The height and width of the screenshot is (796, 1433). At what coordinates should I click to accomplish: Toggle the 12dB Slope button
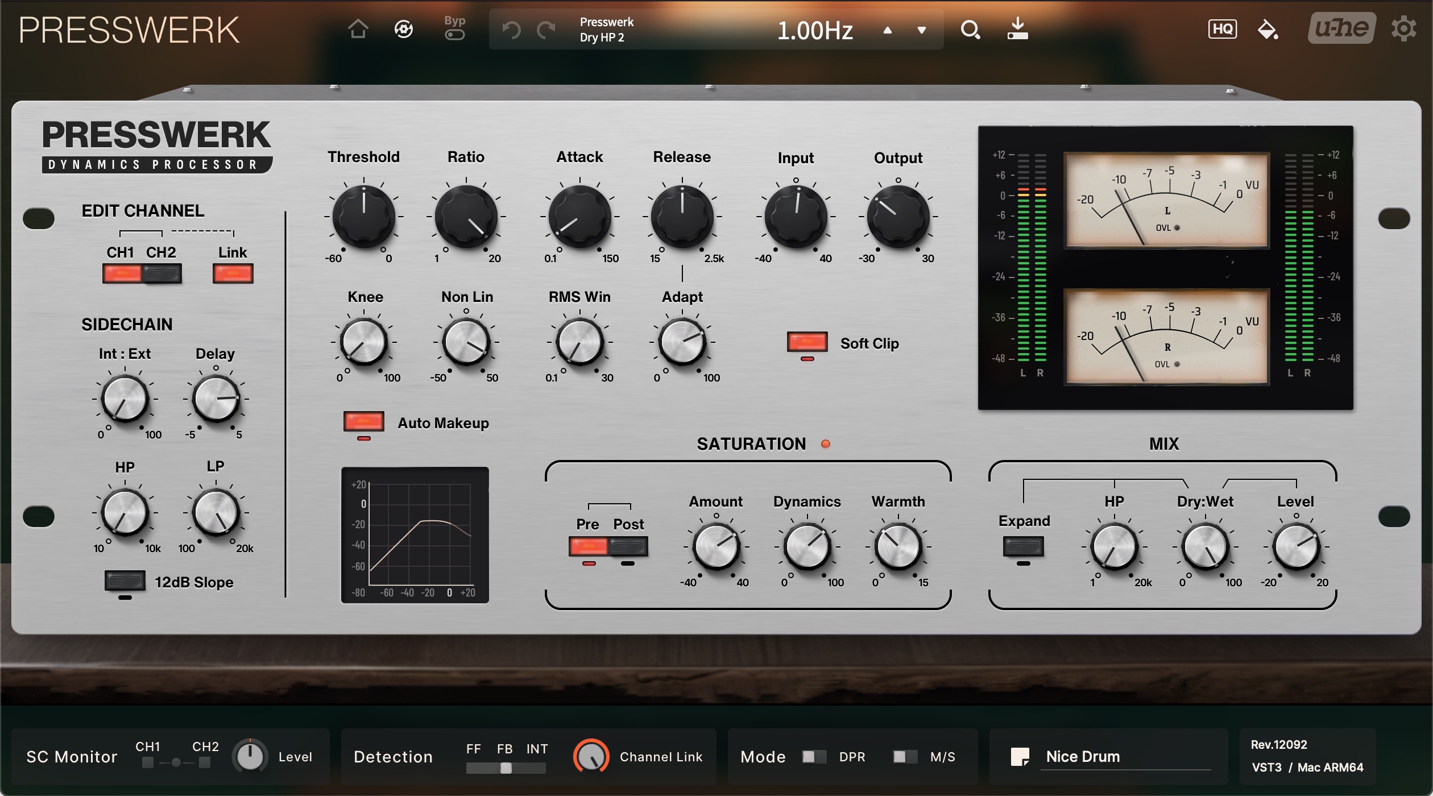click(125, 581)
